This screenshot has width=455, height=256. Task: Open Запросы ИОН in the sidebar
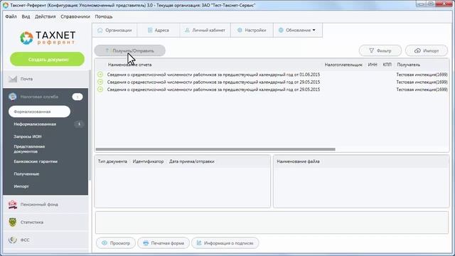tap(28, 137)
